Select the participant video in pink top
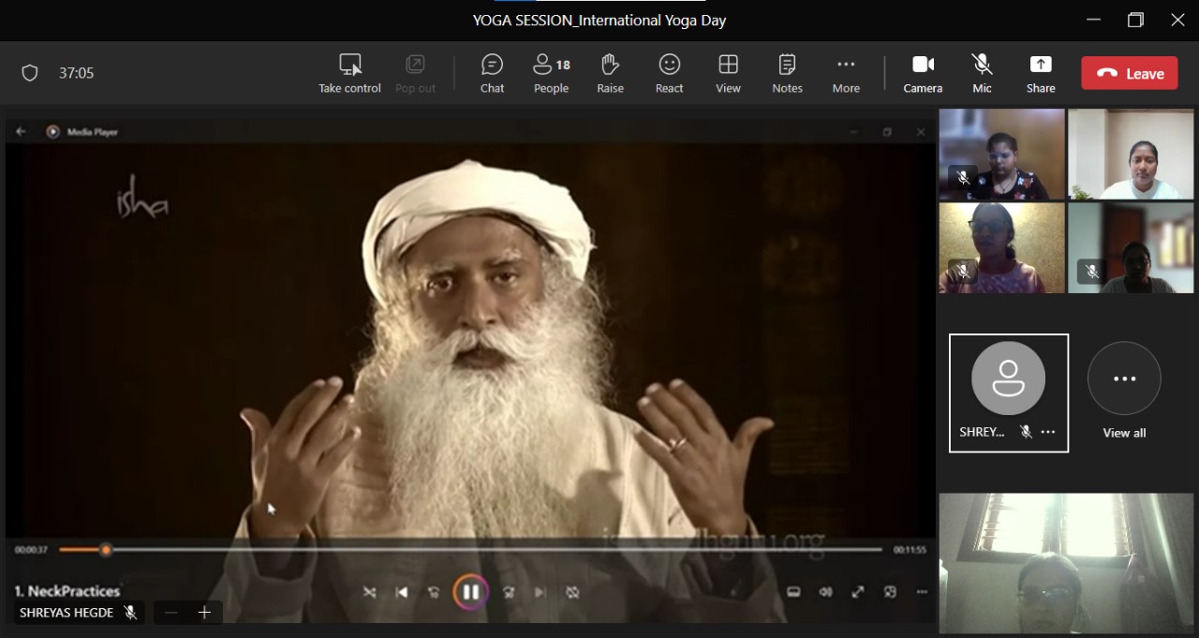Screen dimensions: 1199x638 tap(1002, 248)
